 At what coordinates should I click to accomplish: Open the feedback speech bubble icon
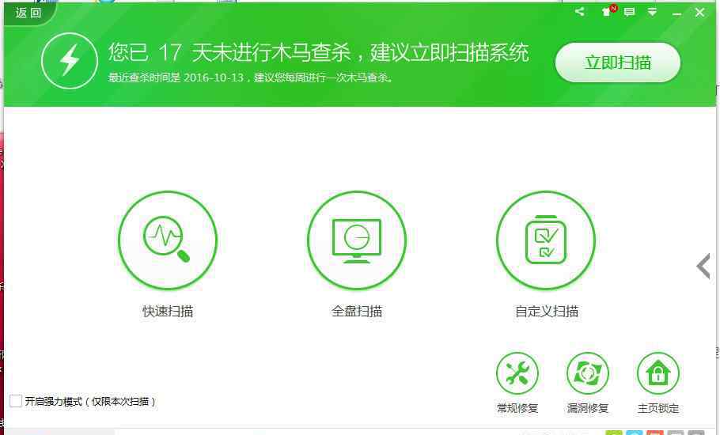[x=629, y=12]
